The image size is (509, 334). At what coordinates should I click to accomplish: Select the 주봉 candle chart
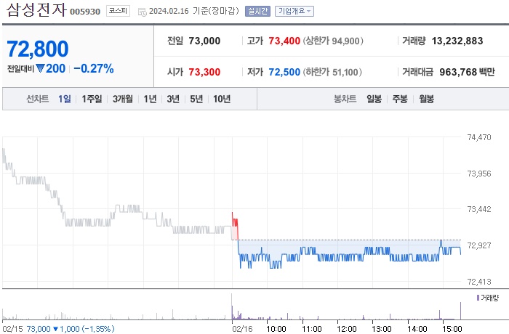tap(400, 99)
